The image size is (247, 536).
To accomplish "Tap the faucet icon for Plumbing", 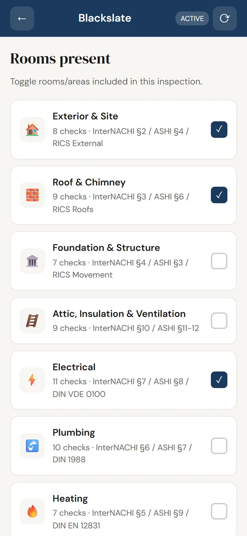I will click(33, 446).
